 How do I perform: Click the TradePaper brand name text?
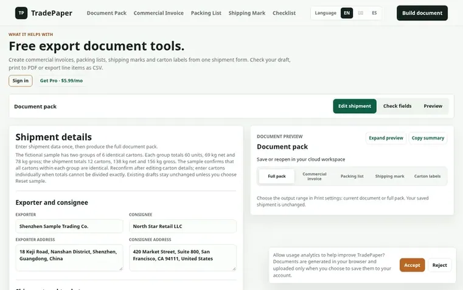pos(52,13)
